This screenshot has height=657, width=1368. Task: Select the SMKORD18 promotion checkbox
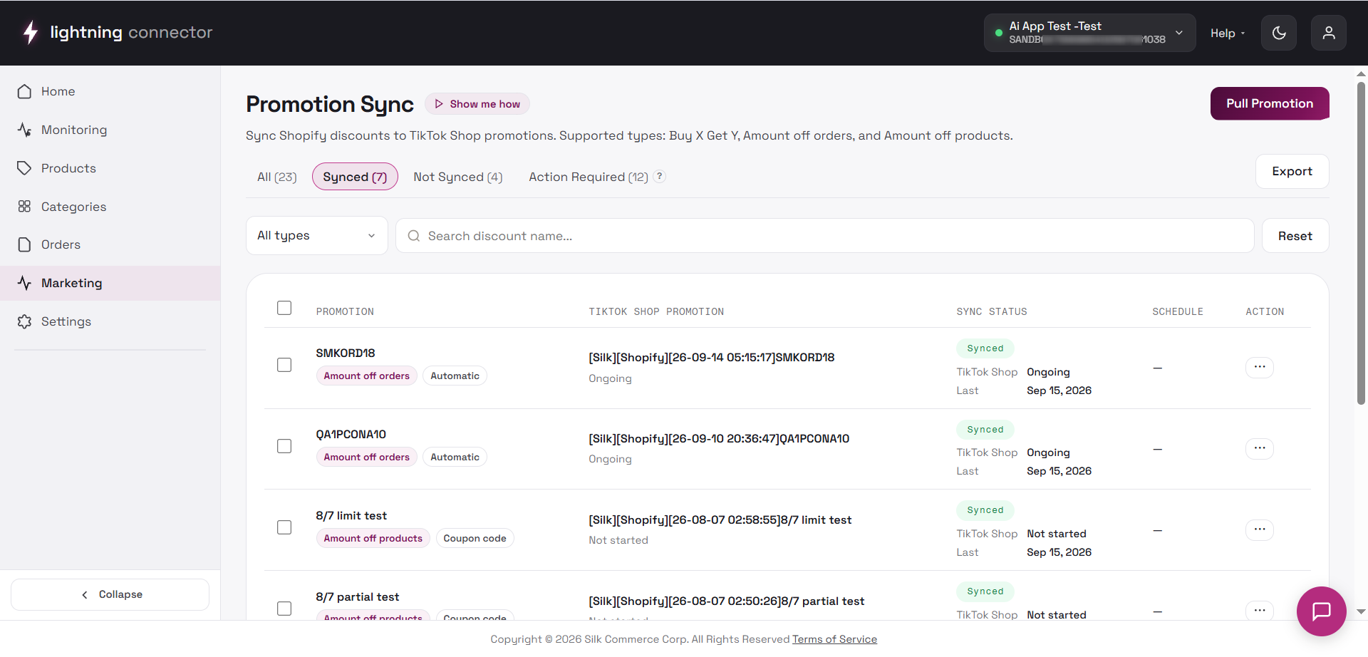pyautogui.click(x=284, y=365)
